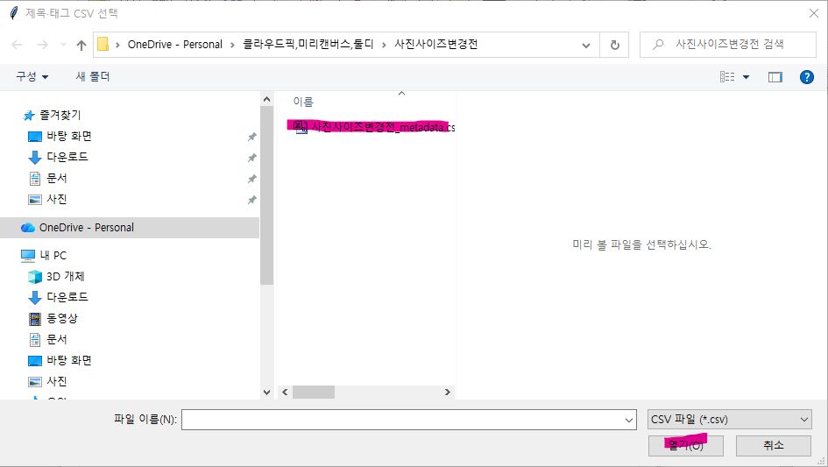Click the 사진사이즈변경전 검색 search box

(x=729, y=45)
